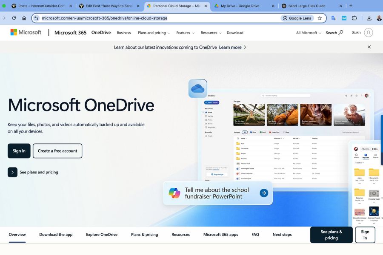Jump to Microsoft 365 apps section
This screenshot has width=383, height=255.
pyautogui.click(x=220, y=235)
